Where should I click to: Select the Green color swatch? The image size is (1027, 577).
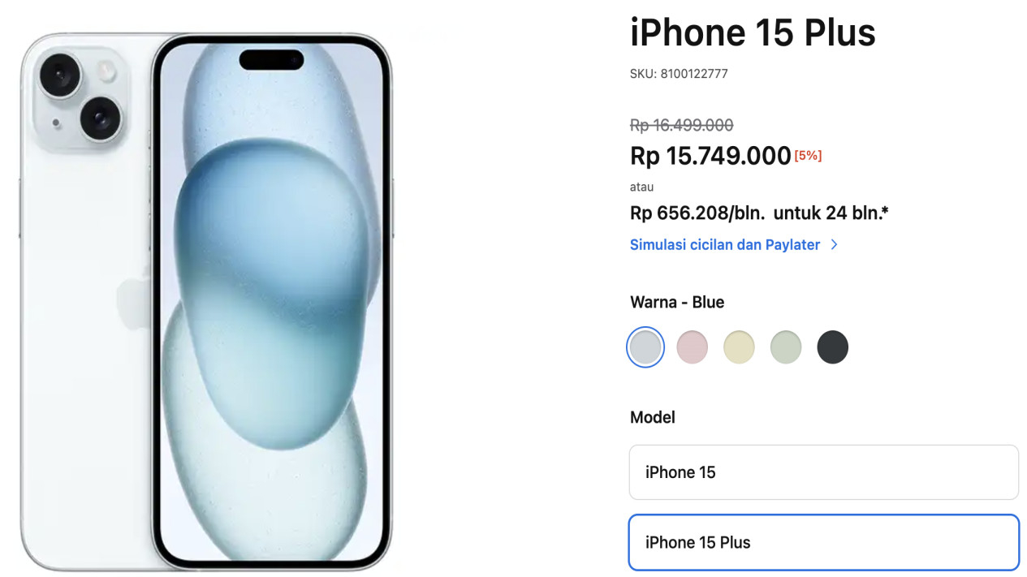click(786, 347)
